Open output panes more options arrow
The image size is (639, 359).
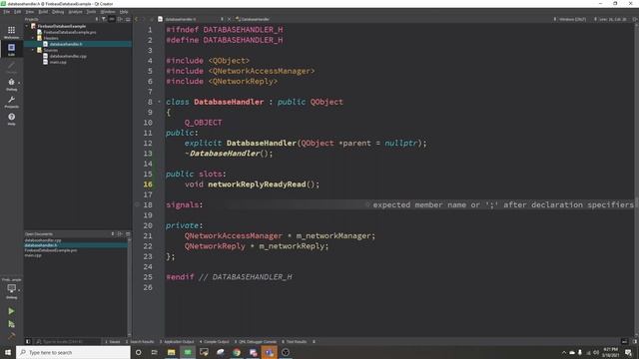314,342
